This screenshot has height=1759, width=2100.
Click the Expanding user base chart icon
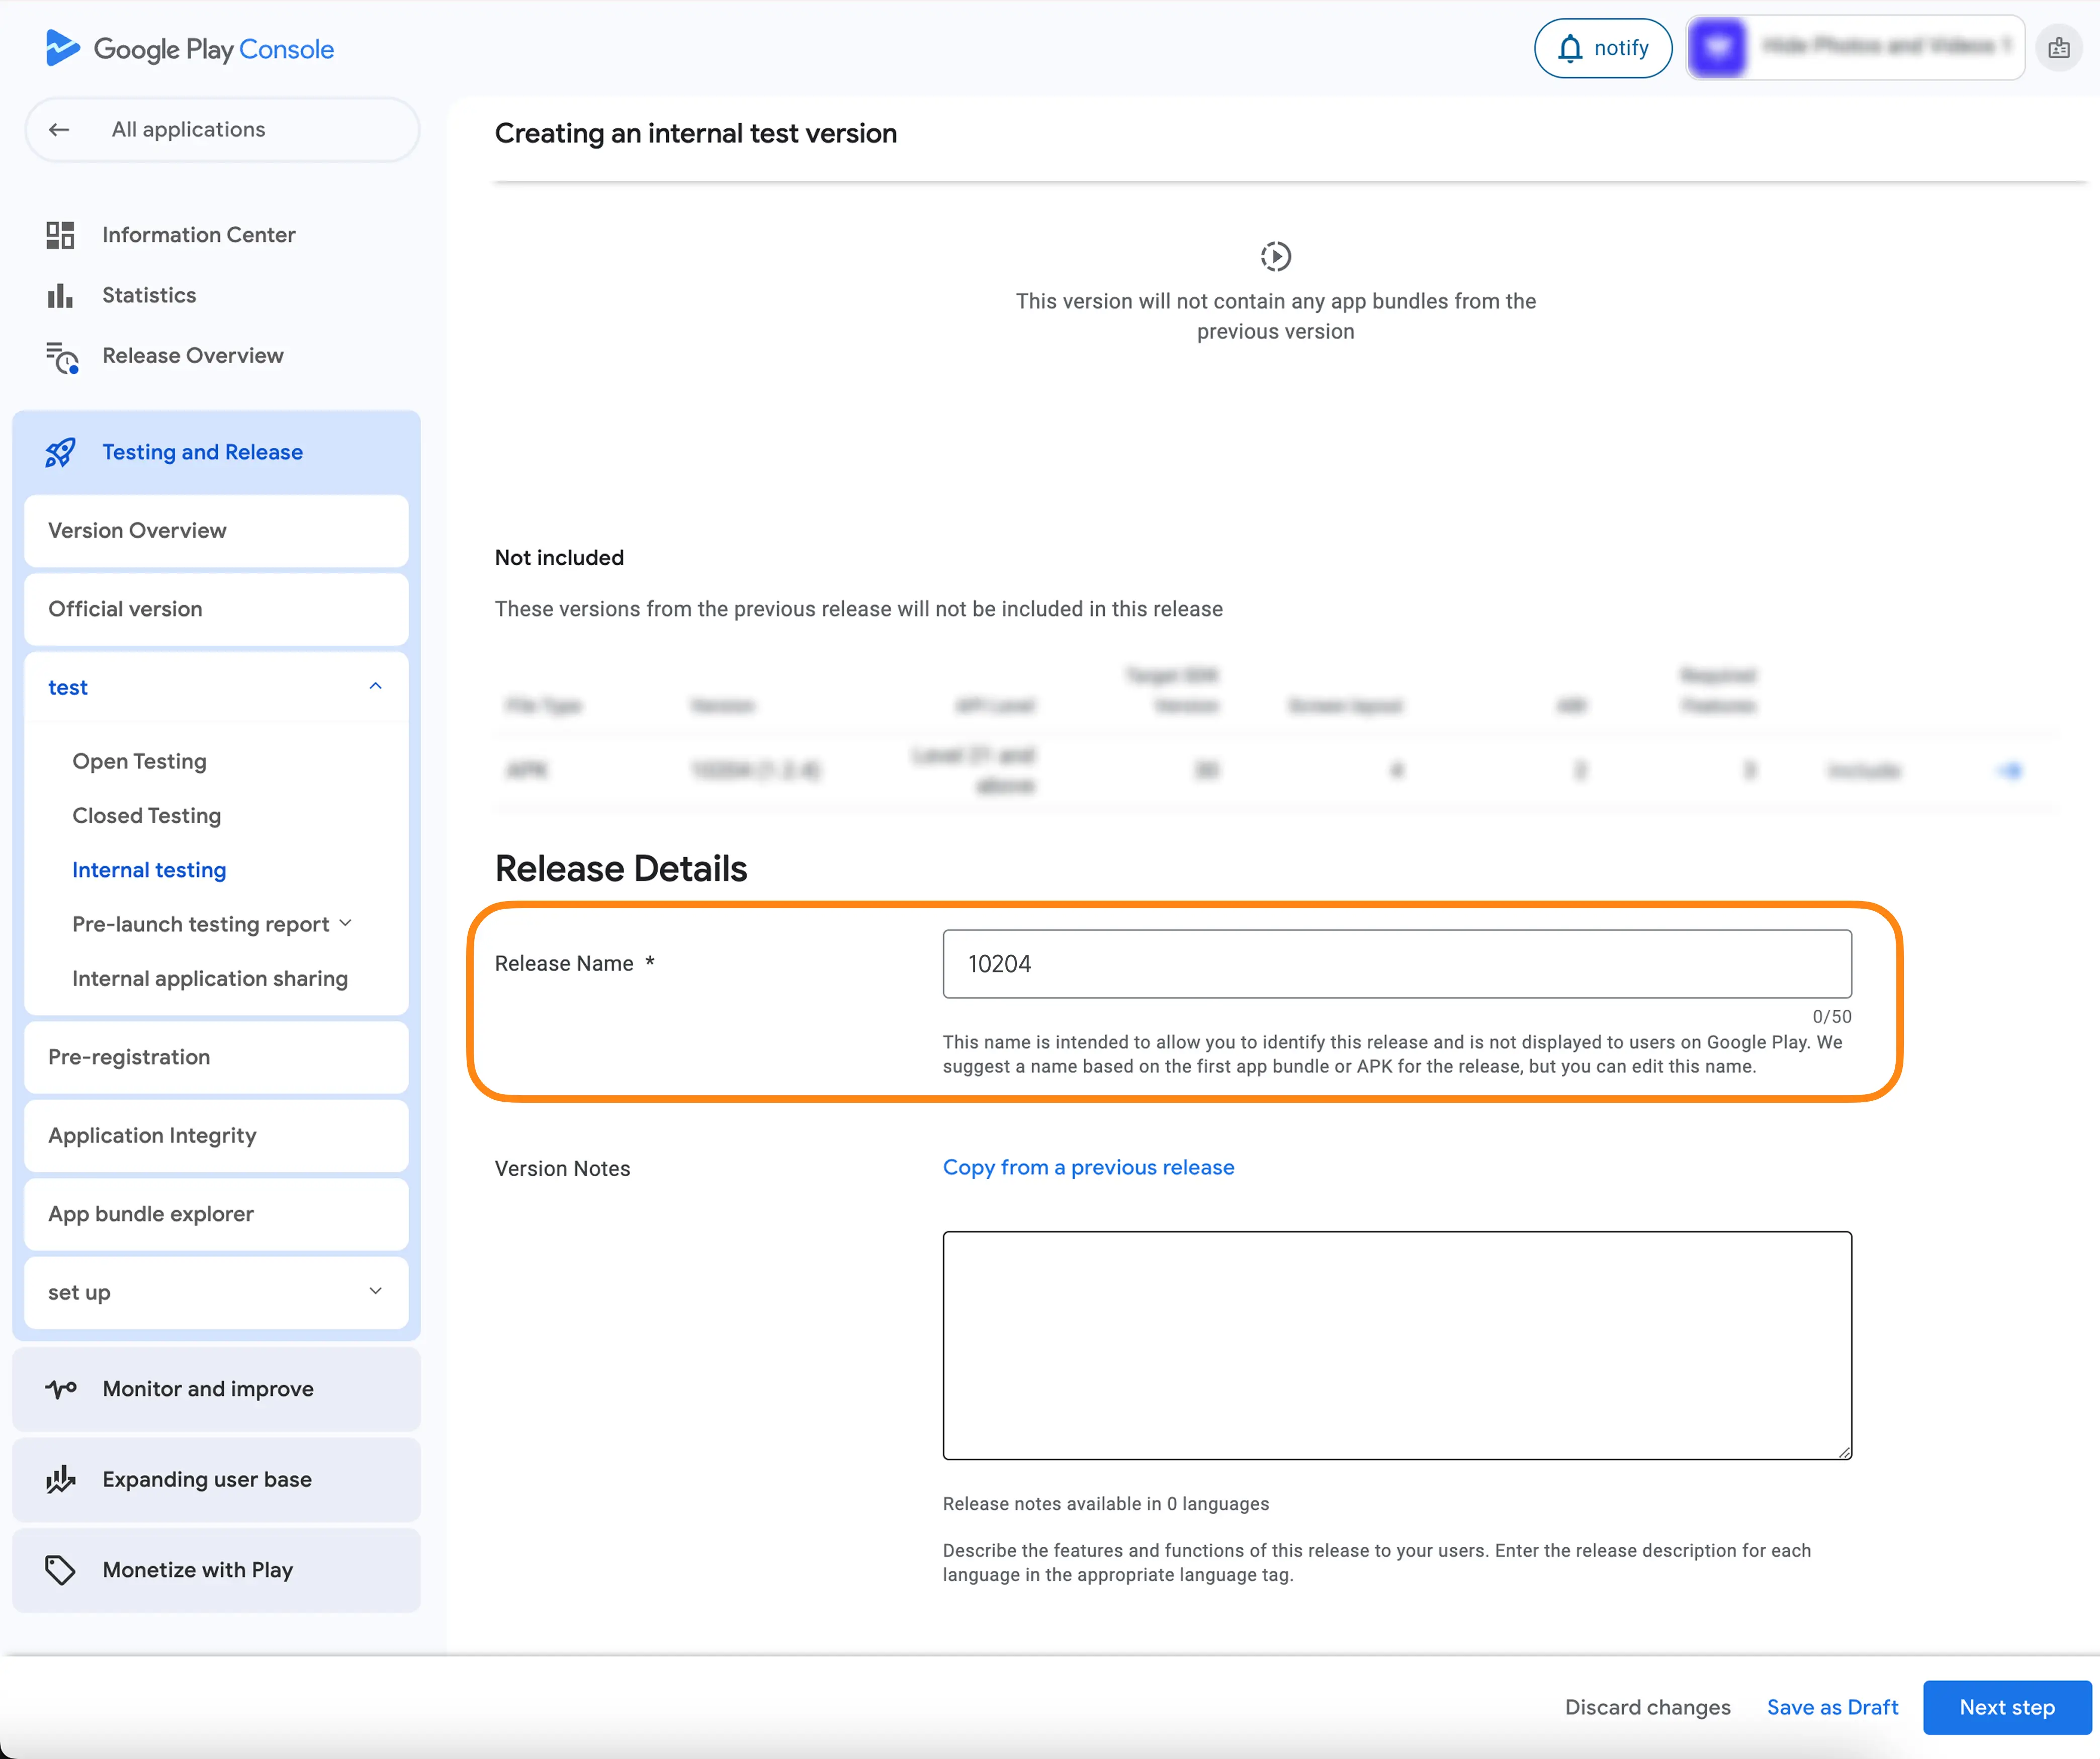tap(60, 1479)
